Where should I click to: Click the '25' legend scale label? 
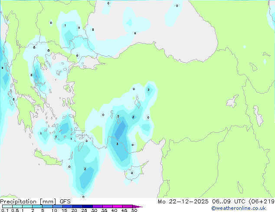point(84,210)
